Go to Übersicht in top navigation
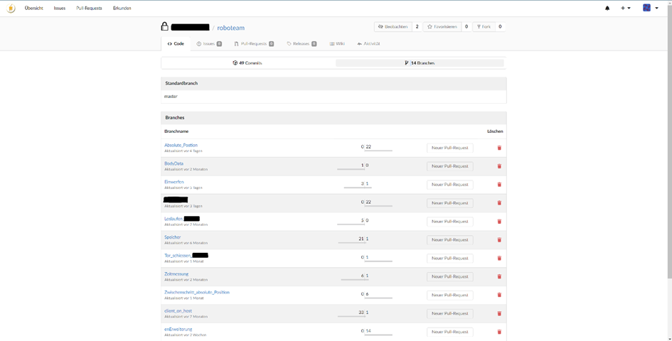This screenshot has height=341, width=672. 34,8
